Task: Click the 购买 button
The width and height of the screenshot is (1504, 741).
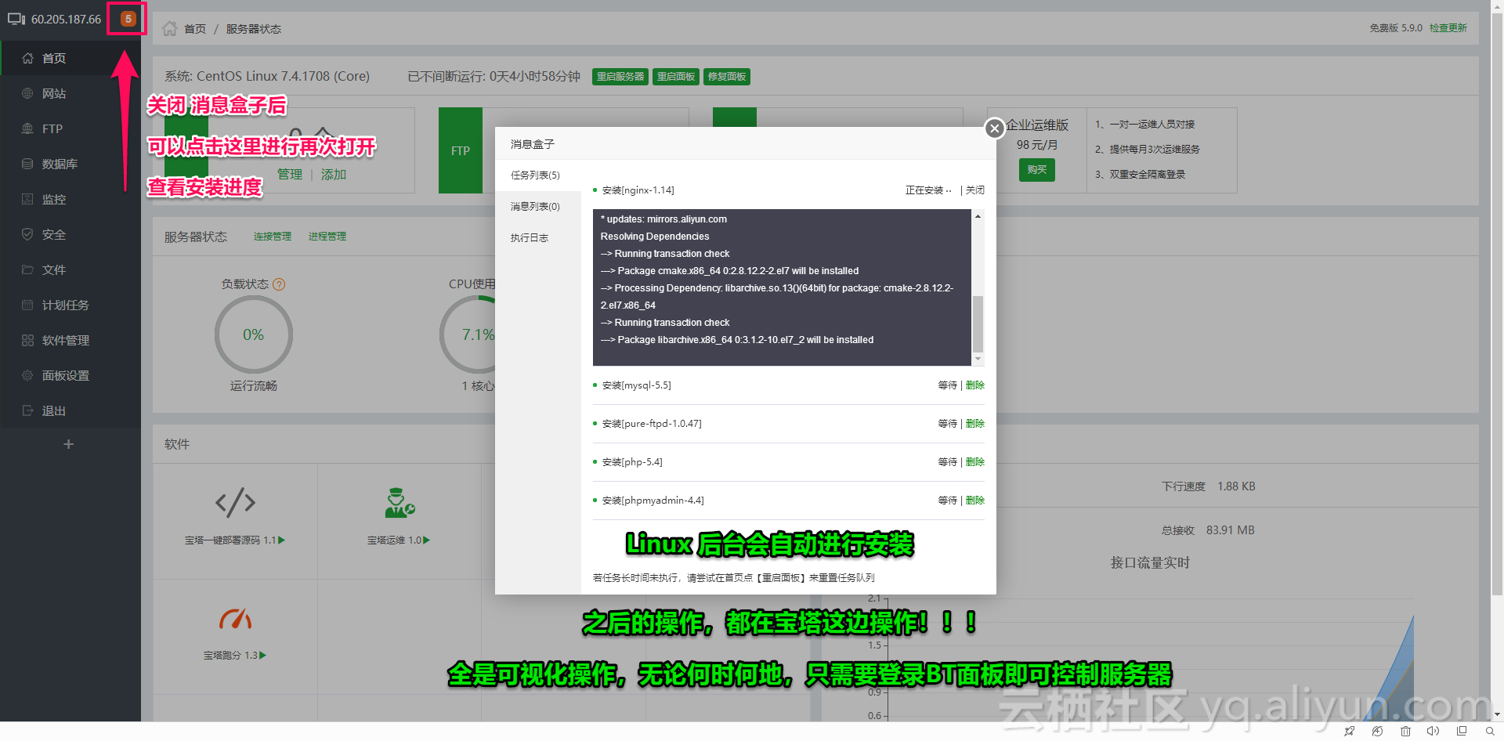Action: (1037, 170)
